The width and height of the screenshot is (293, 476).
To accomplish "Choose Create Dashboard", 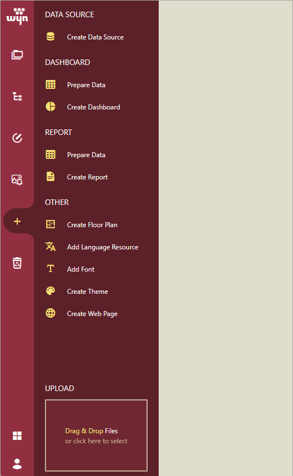I will pyautogui.click(x=93, y=107).
